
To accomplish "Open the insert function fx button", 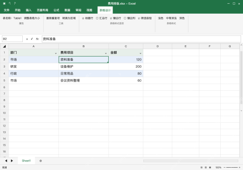I will (x=37, y=39).
